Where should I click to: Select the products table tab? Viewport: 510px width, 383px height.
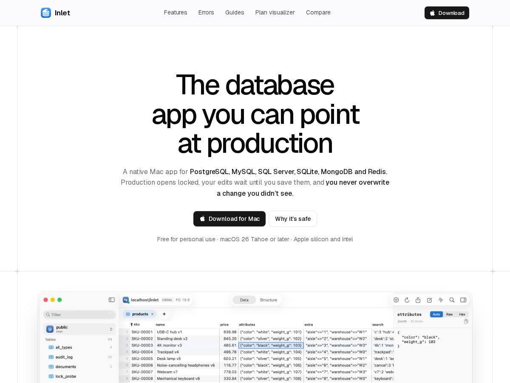point(140,314)
